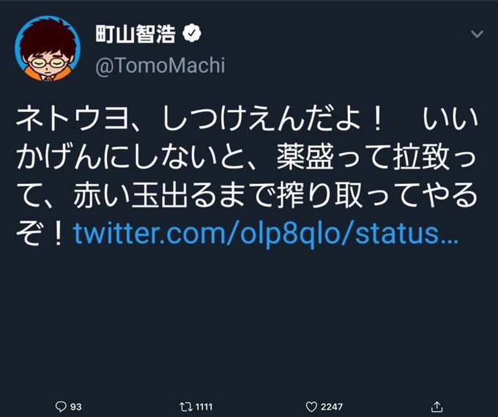Viewport: 498px width, 417px height.
Task: Click the ぞ！ text before the link
Action: [42, 233]
